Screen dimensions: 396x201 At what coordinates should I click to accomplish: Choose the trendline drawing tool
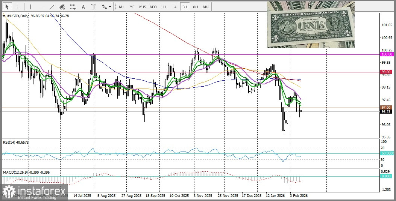[52, 7]
